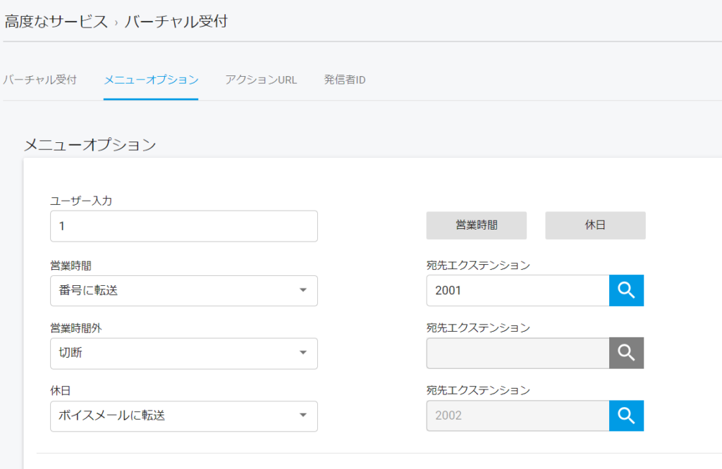Switch to the バーチャル受付 tab
The height and width of the screenshot is (469, 722).
coord(39,80)
